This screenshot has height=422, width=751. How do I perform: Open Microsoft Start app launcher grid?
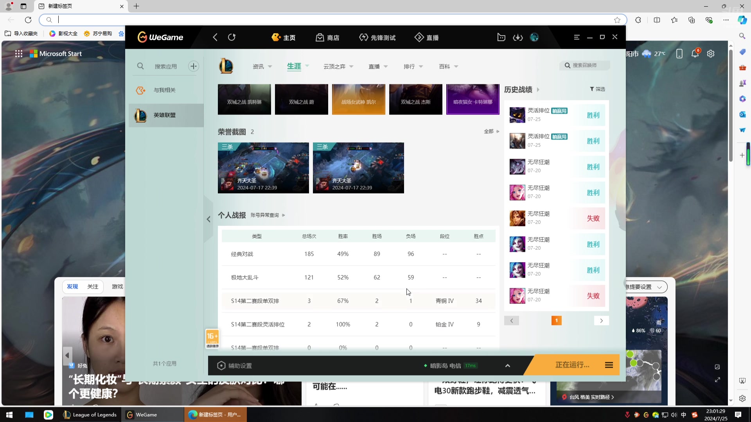(x=19, y=54)
